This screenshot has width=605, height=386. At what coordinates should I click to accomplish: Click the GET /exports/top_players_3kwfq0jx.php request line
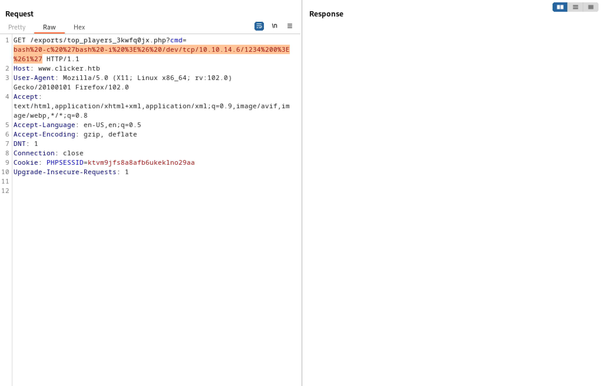point(100,40)
